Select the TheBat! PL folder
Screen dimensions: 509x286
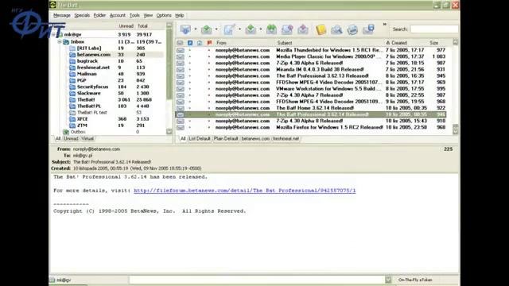(x=89, y=106)
